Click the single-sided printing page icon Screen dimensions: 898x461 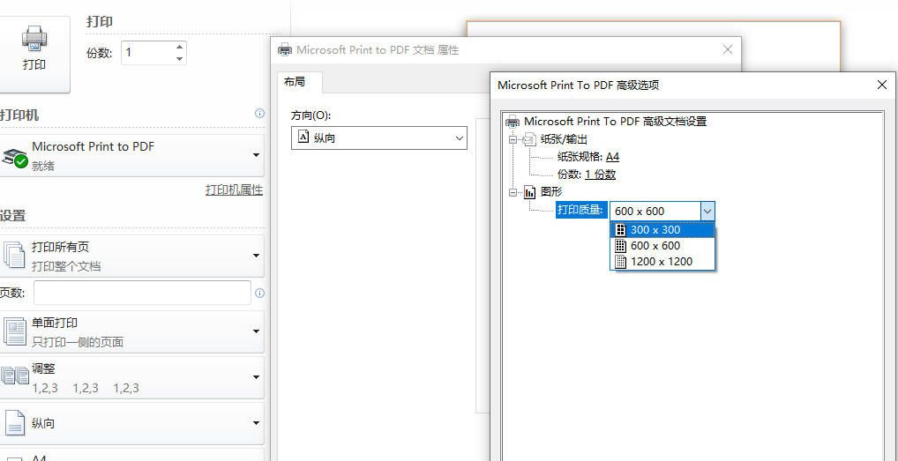pyautogui.click(x=15, y=331)
